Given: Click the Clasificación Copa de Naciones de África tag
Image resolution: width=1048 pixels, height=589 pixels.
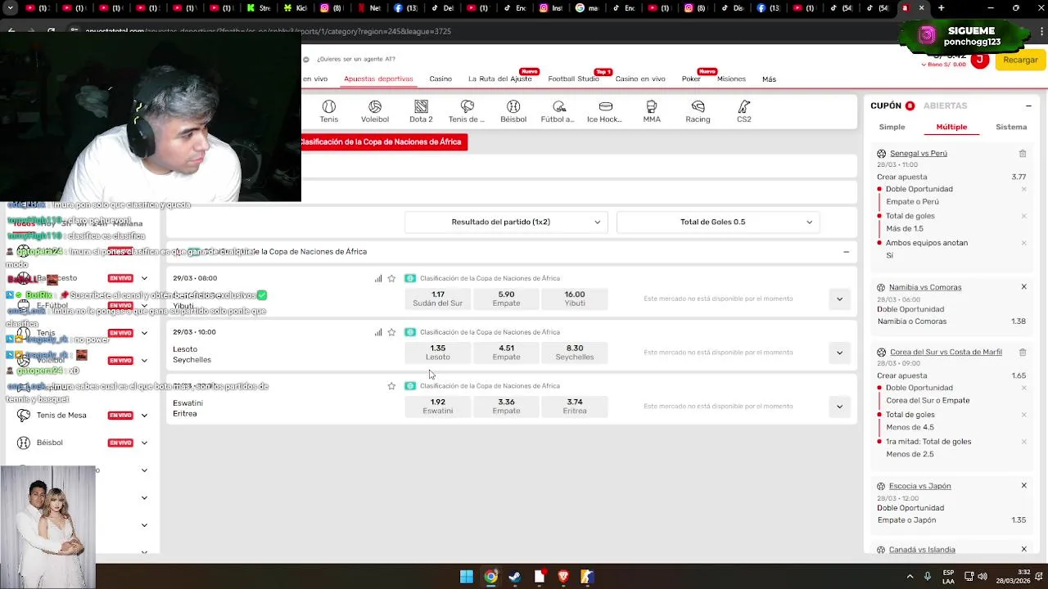Looking at the screenshot, I should point(384,142).
